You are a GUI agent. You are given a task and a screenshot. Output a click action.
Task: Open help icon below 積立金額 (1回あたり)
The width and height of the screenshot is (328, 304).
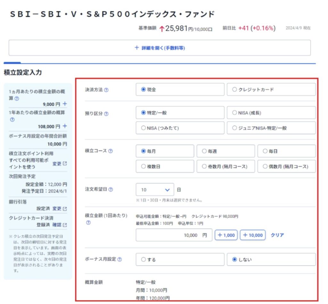pos(88,223)
